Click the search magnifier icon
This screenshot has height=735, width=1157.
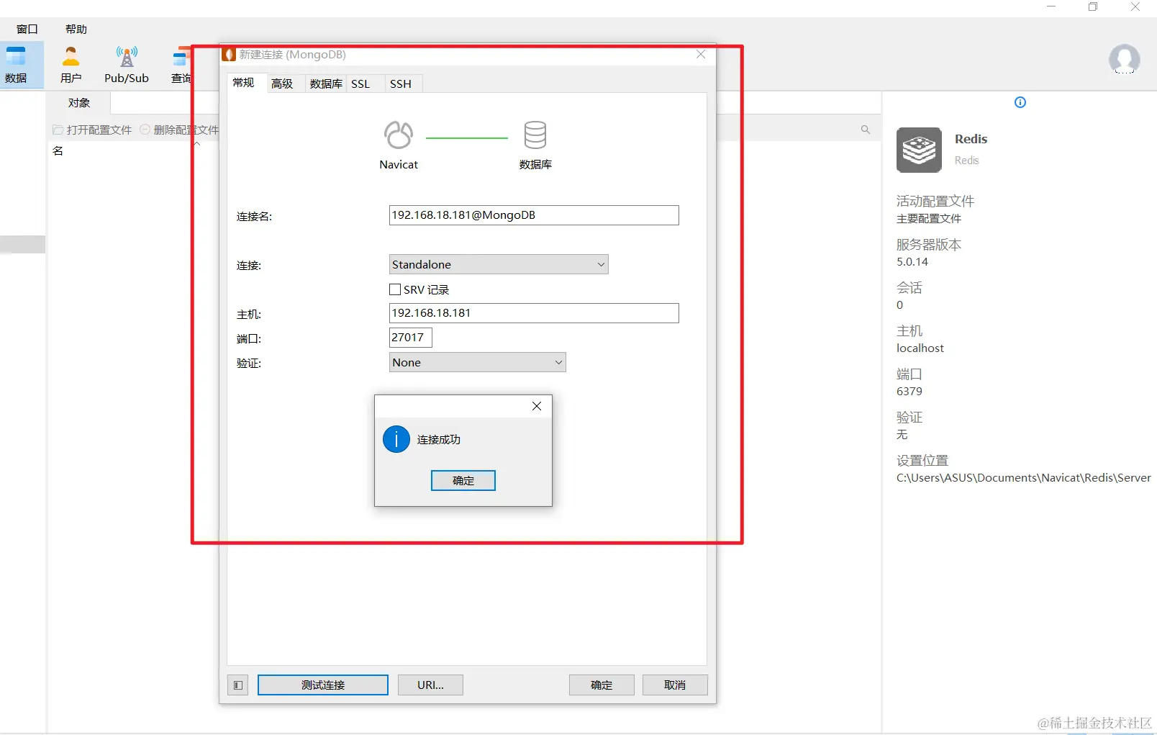(x=865, y=130)
